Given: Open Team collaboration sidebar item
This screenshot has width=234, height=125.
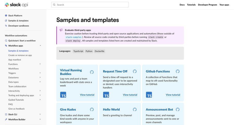Looking at the screenshot, I should tap(17, 86).
